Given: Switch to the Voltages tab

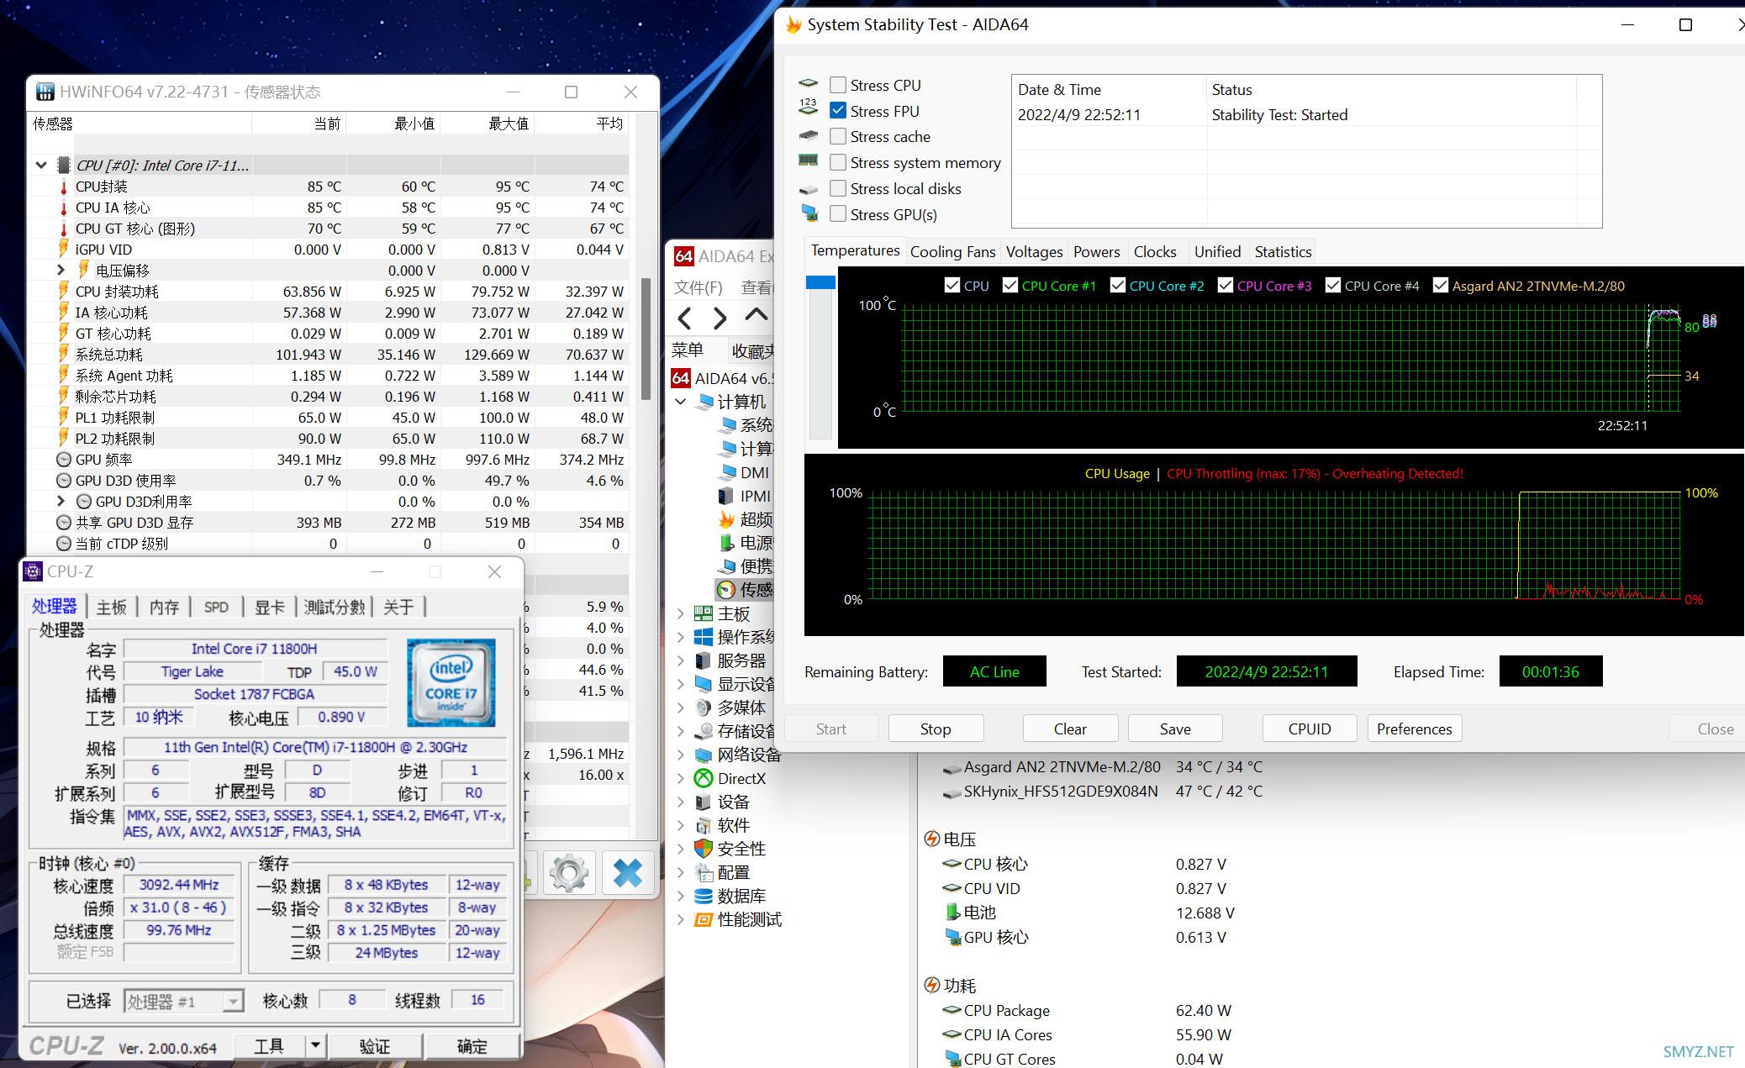Looking at the screenshot, I should (1034, 251).
